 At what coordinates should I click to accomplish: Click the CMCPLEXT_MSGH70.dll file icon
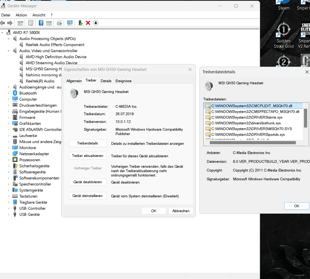tap(208, 106)
